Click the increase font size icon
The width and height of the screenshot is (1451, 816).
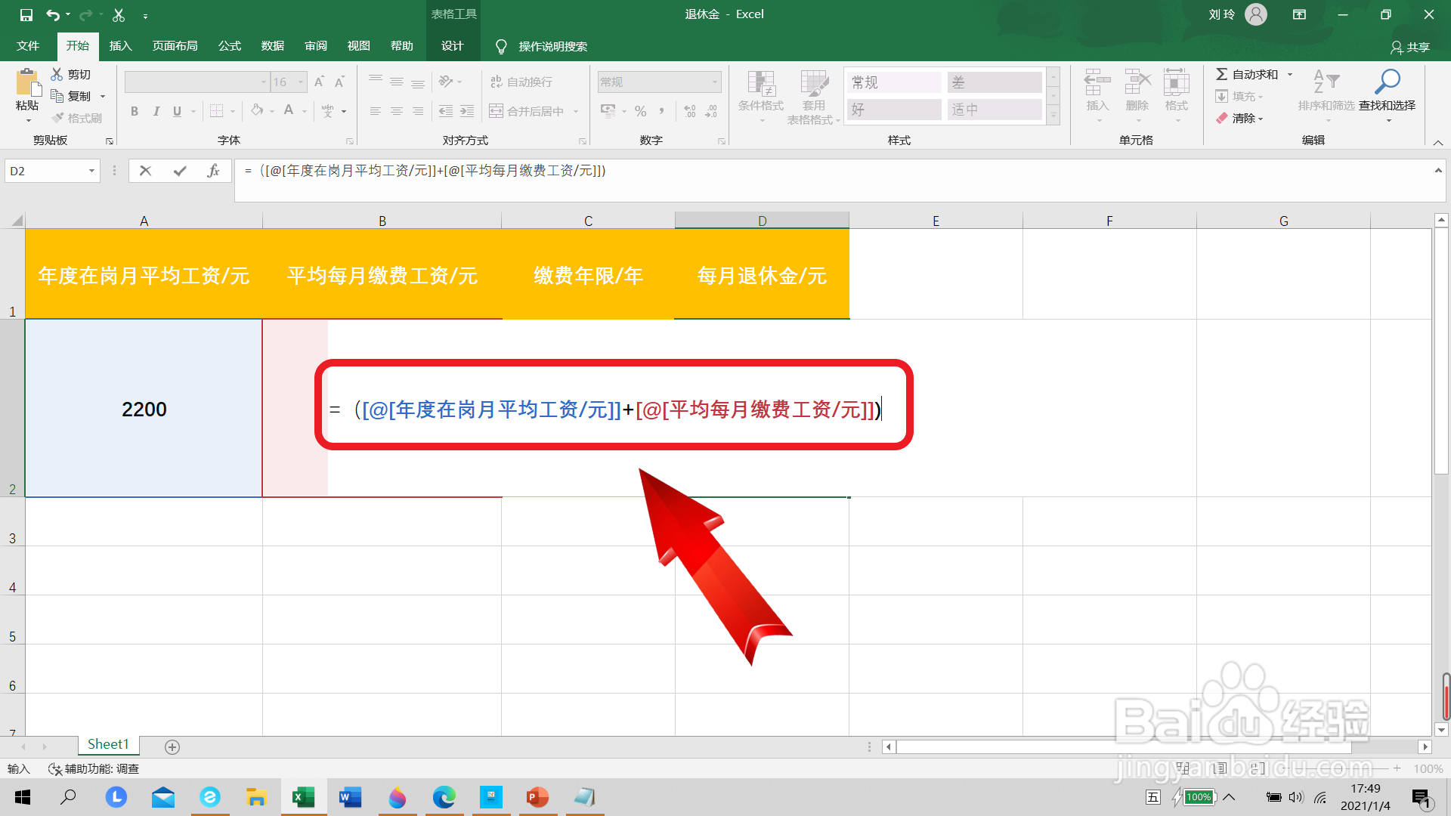319,82
